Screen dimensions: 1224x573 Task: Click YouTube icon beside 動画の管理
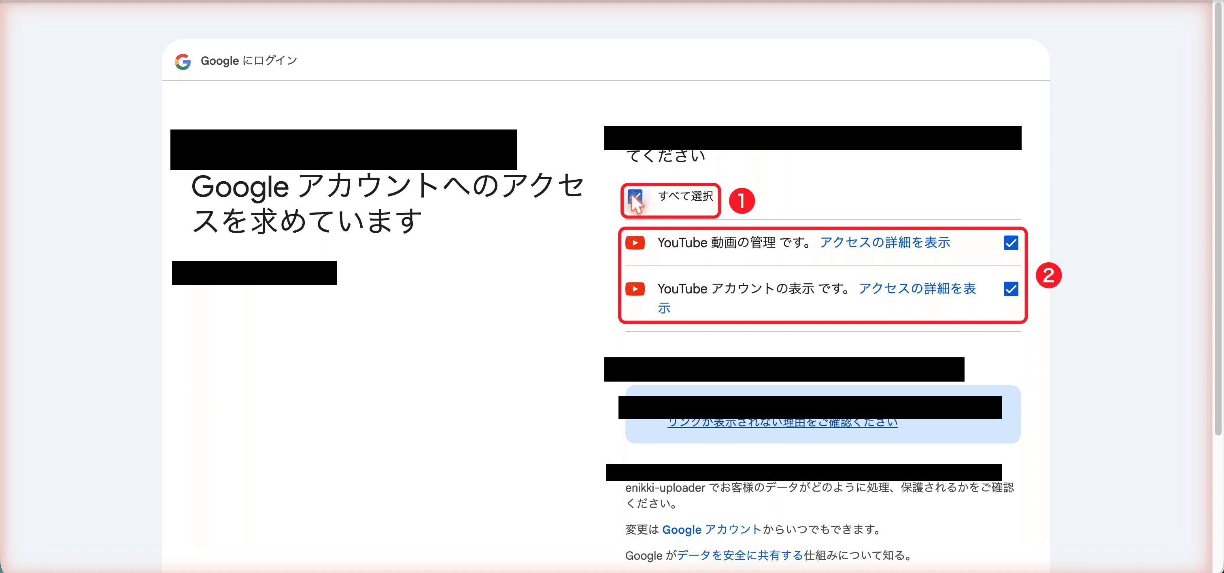635,243
